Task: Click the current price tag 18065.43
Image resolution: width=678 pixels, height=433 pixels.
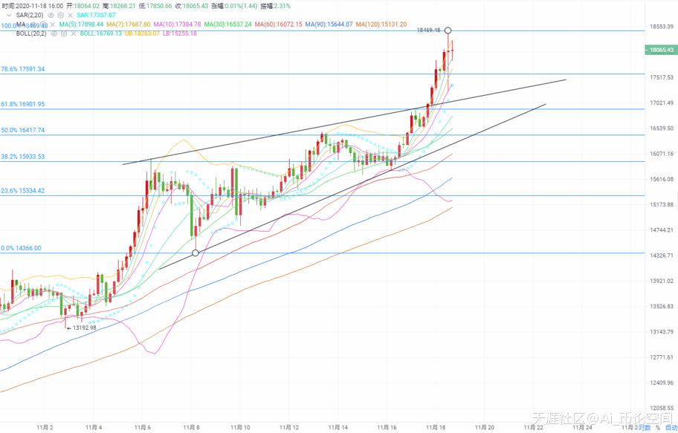Action: 660,50
